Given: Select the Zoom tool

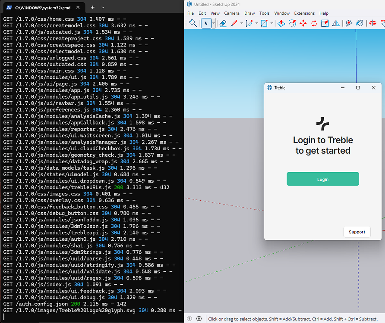Looking at the screenshot, I should [x=193, y=23].
